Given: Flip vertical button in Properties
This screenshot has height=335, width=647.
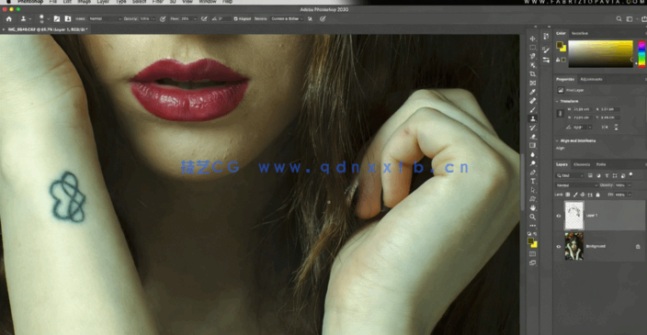Looking at the screenshot, I should click(x=616, y=128).
